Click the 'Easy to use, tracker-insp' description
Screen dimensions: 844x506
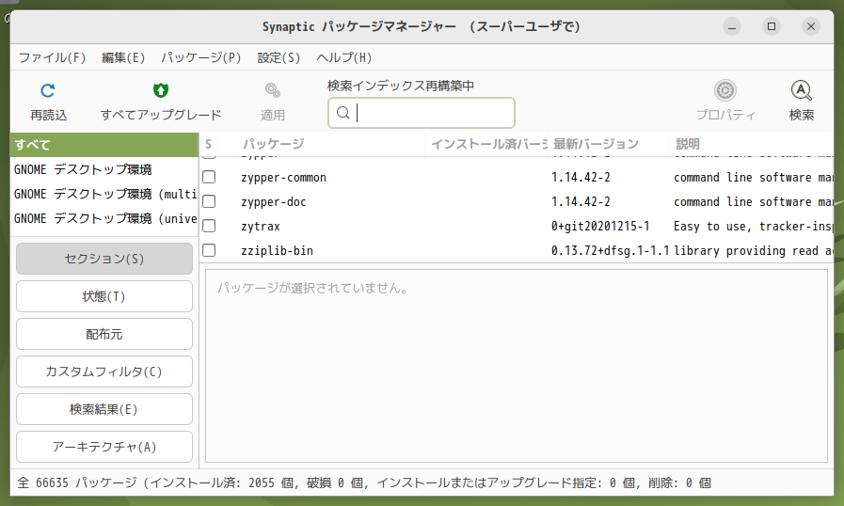pyautogui.click(x=753, y=226)
